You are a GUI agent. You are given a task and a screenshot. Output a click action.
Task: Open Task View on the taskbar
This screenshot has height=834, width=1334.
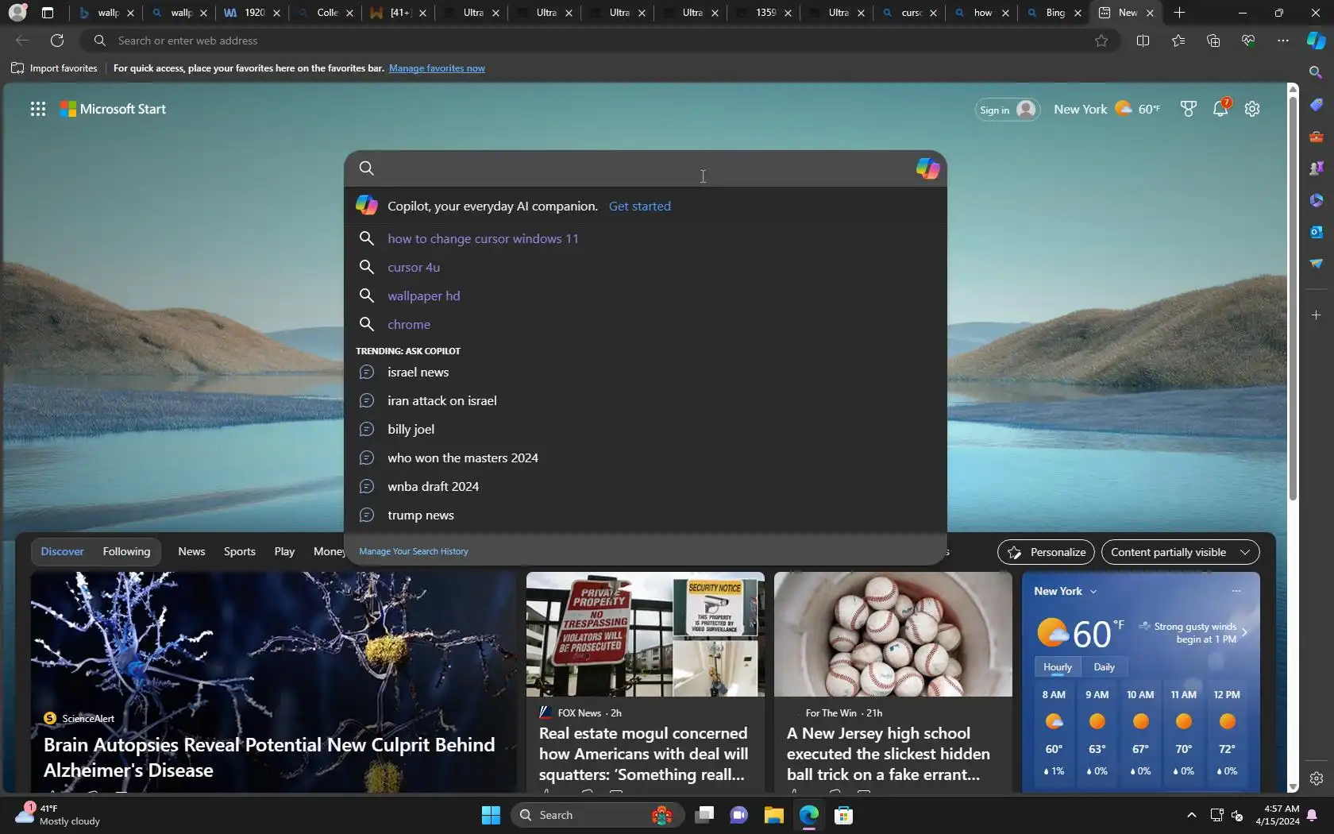pyautogui.click(x=704, y=815)
